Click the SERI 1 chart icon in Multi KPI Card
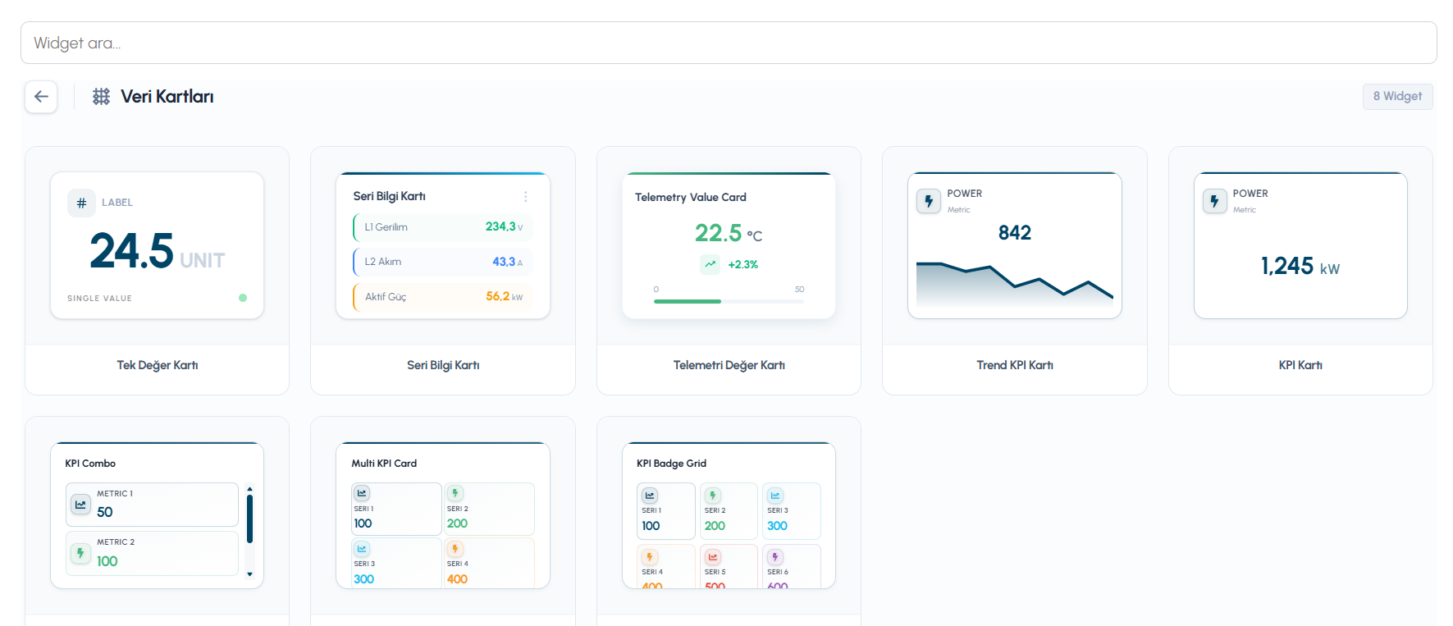This screenshot has height=626, width=1453. click(x=362, y=493)
